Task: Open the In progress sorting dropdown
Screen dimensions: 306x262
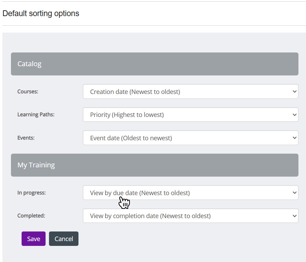Action: [190, 193]
